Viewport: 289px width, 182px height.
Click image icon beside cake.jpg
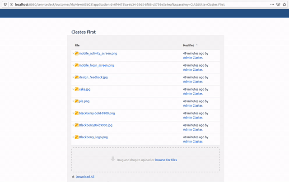point(76,89)
